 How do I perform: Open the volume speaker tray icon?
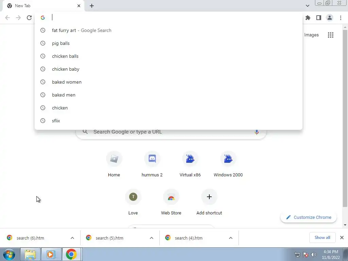coord(314,255)
